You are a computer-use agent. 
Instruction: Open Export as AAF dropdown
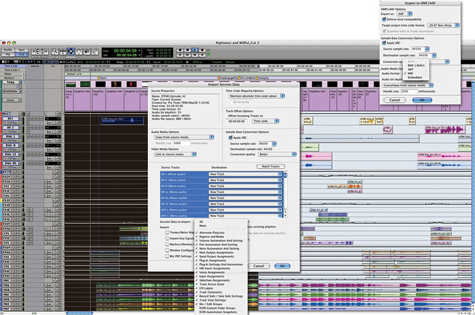pyautogui.click(x=405, y=14)
